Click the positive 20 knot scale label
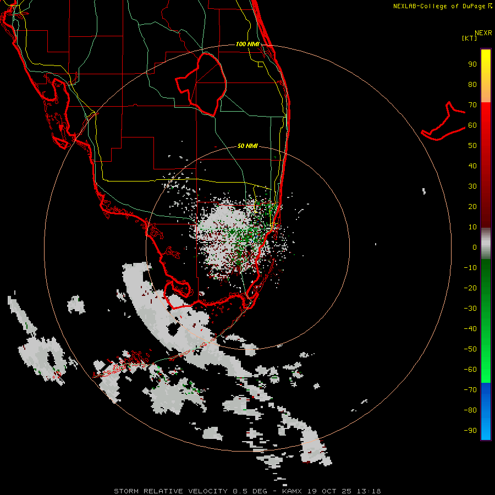 pyautogui.click(x=472, y=207)
